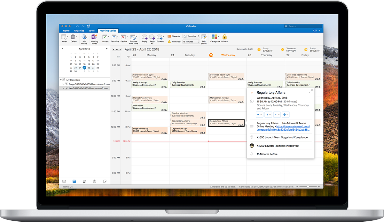Screen dimensions: 384x222
Task: Mark the meeting as Private
Action: pos(224,37)
